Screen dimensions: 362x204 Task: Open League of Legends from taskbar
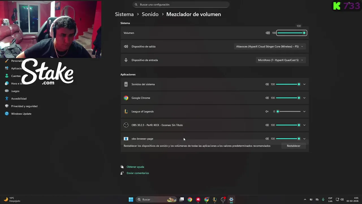(215, 199)
